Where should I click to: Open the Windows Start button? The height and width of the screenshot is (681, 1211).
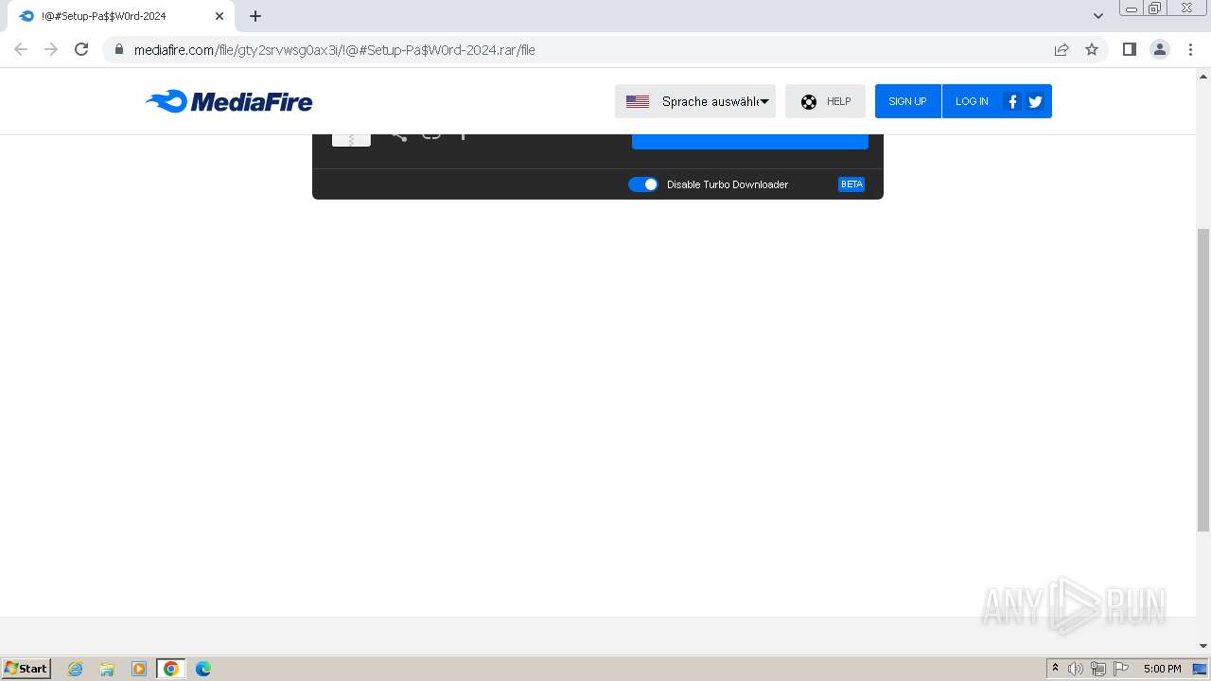tap(26, 669)
